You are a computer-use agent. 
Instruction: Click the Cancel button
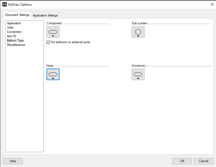point(204,161)
